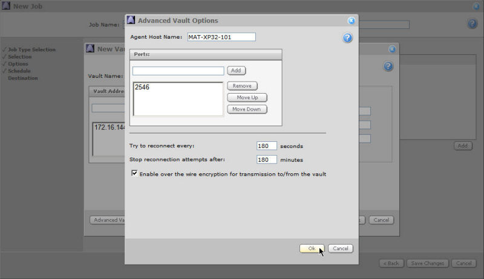Open help in Advanced Vault Options dialog
Screen dimensions: 484x279
(347, 38)
